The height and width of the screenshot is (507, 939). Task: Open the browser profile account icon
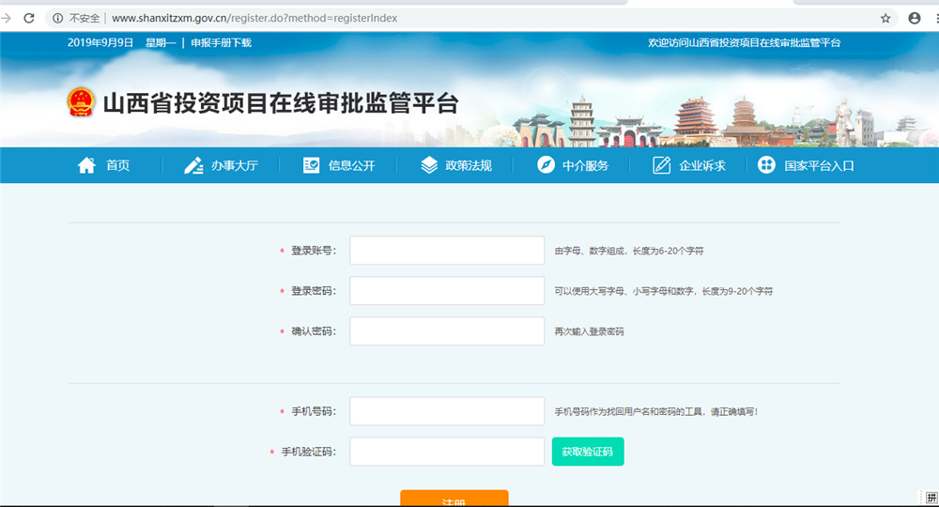tap(915, 18)
